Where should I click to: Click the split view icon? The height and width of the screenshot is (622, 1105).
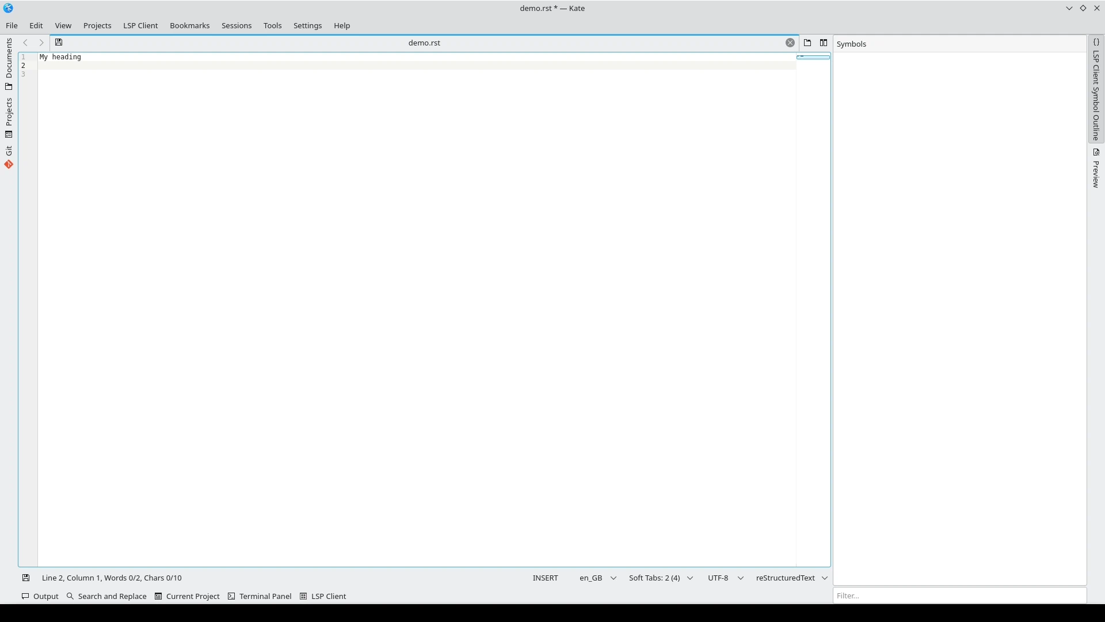(824, 43)
